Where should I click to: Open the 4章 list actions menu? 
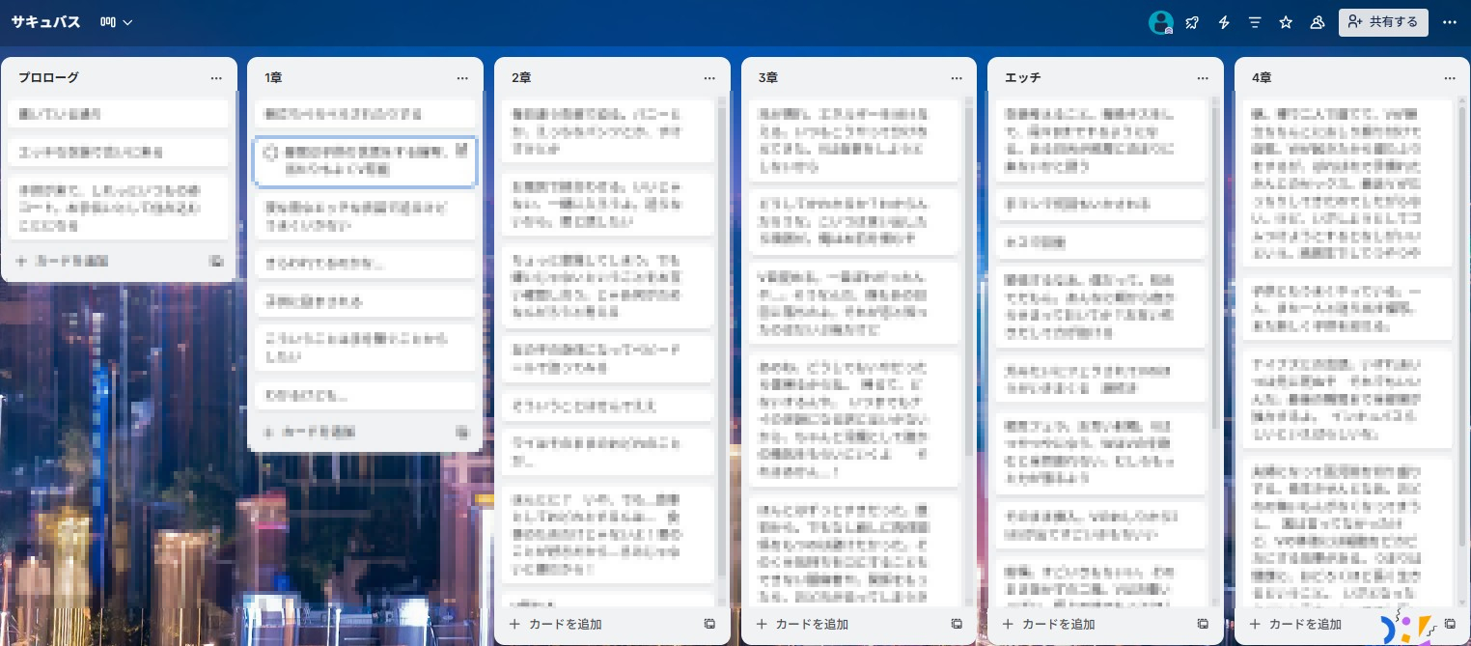click(1450, 77)
